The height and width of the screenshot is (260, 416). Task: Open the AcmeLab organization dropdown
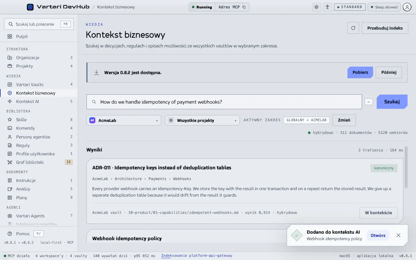coord(124,120)
